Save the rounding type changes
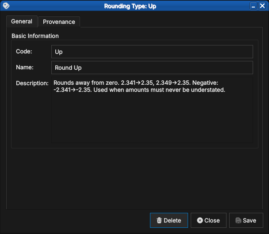 pyautogui.click(x=246, y=220)
